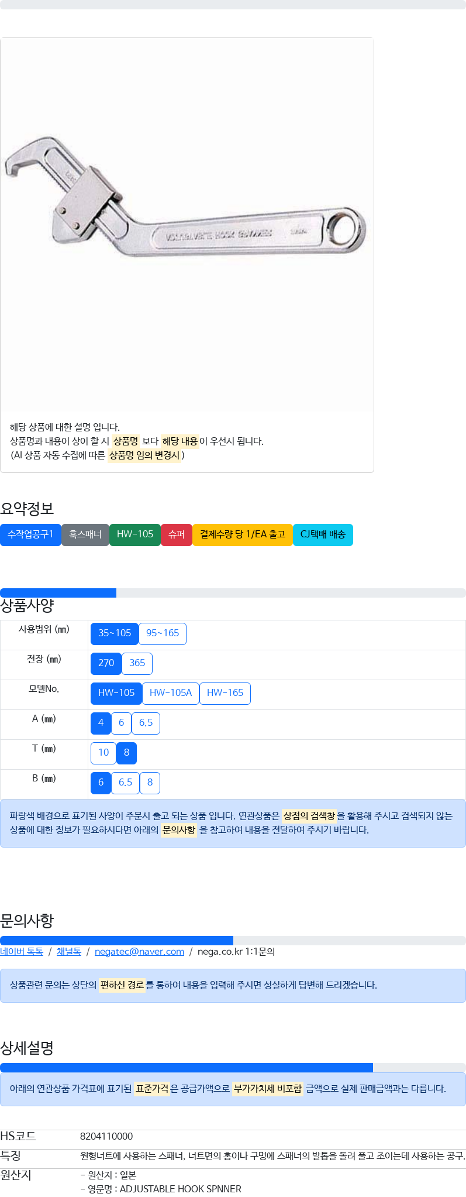Click the 슈퍼 red brand tag
The width and height of the screenshot is (466, 1197).
tap(177, 534)
